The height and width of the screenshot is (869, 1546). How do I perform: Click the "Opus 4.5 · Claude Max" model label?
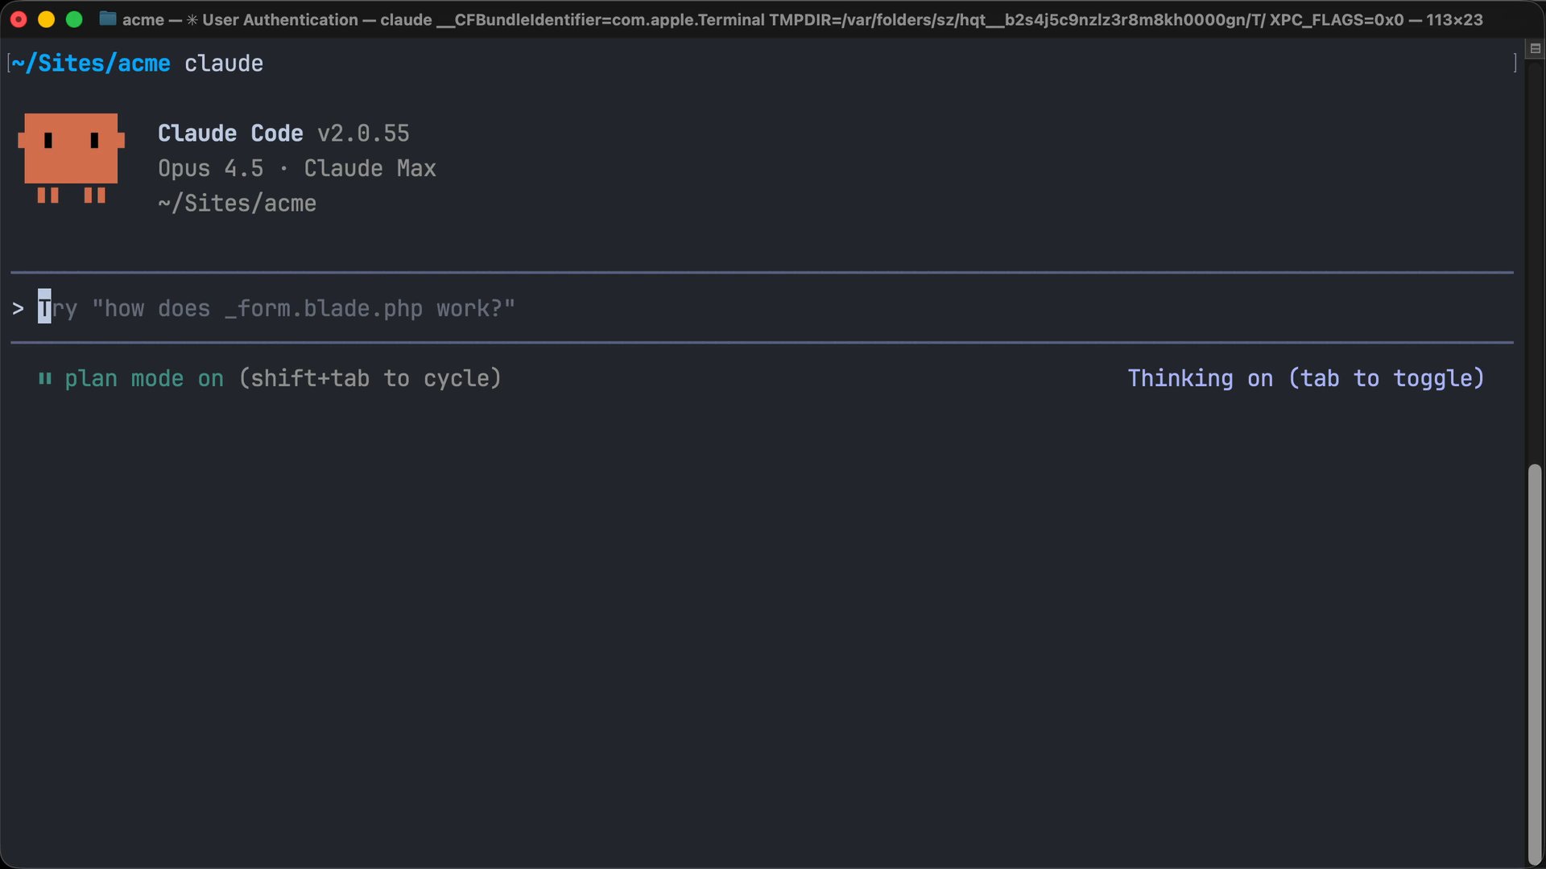(296, 168)
